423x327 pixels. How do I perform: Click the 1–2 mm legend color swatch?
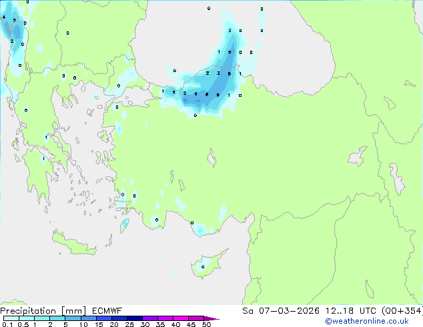click(x=42, y=318)
